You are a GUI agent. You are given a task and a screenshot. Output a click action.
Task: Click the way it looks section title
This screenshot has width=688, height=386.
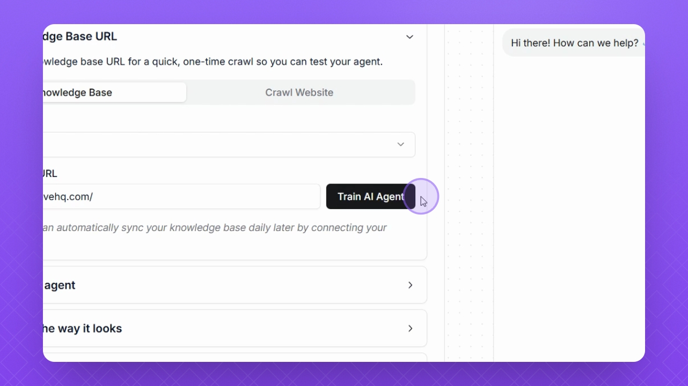(83, 328)
